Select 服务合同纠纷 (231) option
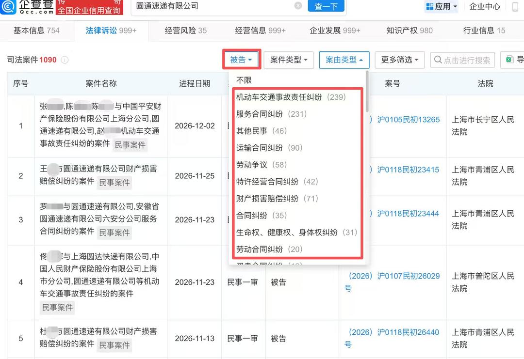Image resolution: width=524 pixels, height=359 pixels. pos(271,114)
